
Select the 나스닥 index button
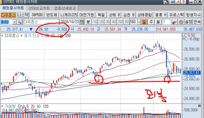[23, 15]
